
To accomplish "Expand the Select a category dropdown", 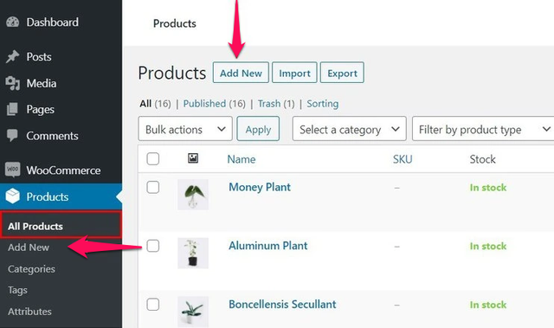I will pos(349,129).
